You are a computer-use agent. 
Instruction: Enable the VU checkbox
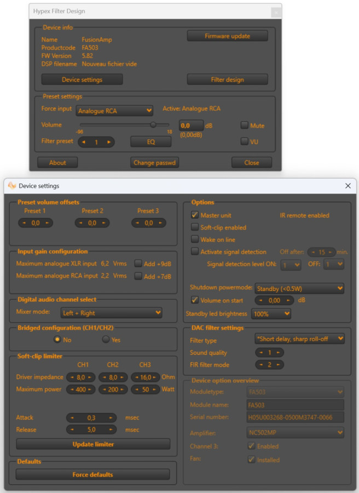[x=245, y=141]
